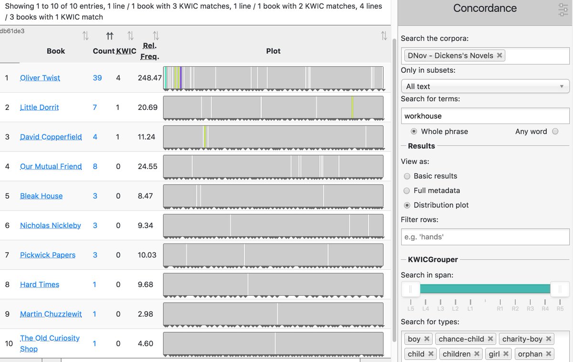Sort by the Plot column arrows

coord(384,36)
